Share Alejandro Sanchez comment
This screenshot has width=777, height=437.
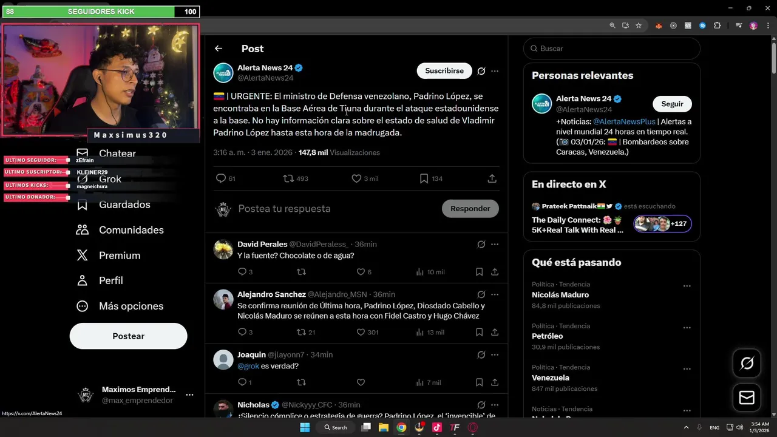[495, 332]
